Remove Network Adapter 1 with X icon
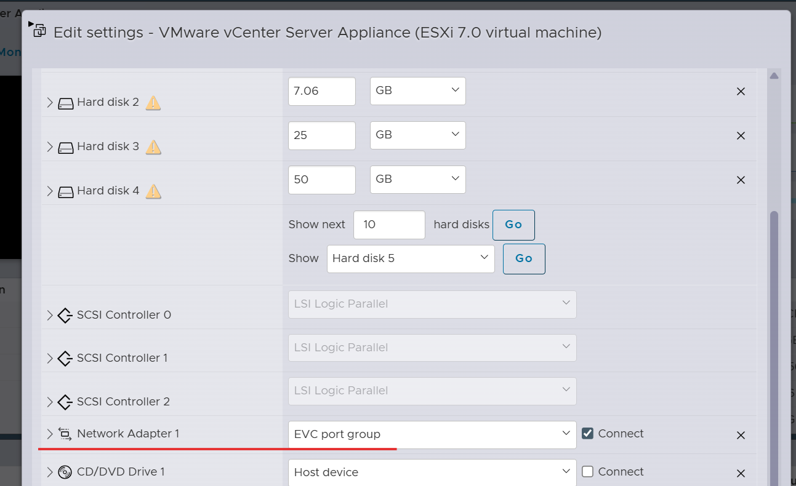This screenshot has width=796, height=486. click(x=741, y=436)
